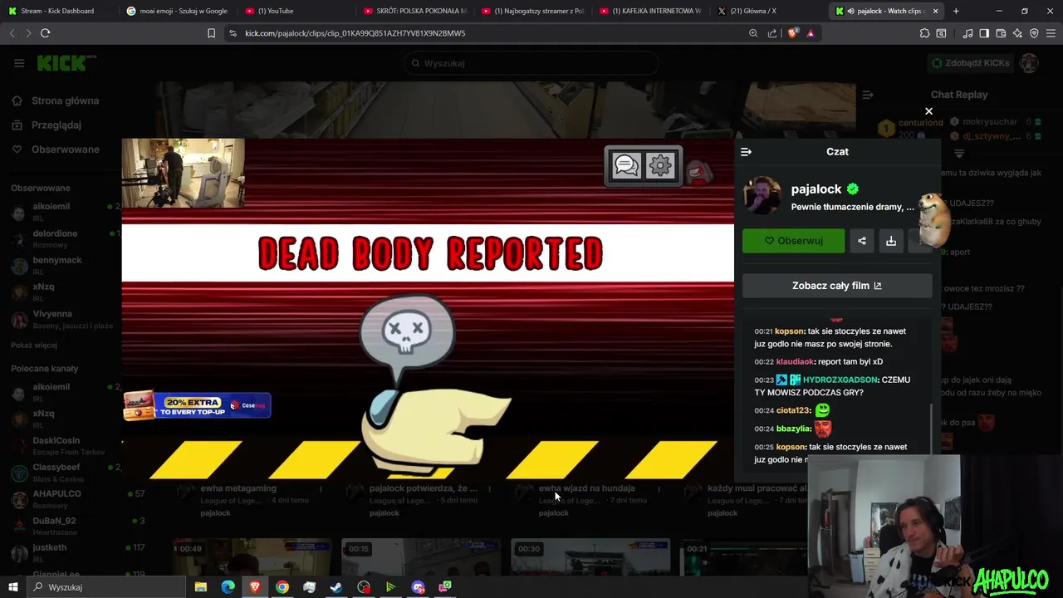Viewport: 1063px width, 598px height.
Task: Go back with the browser back arrow
Action: 12,33
